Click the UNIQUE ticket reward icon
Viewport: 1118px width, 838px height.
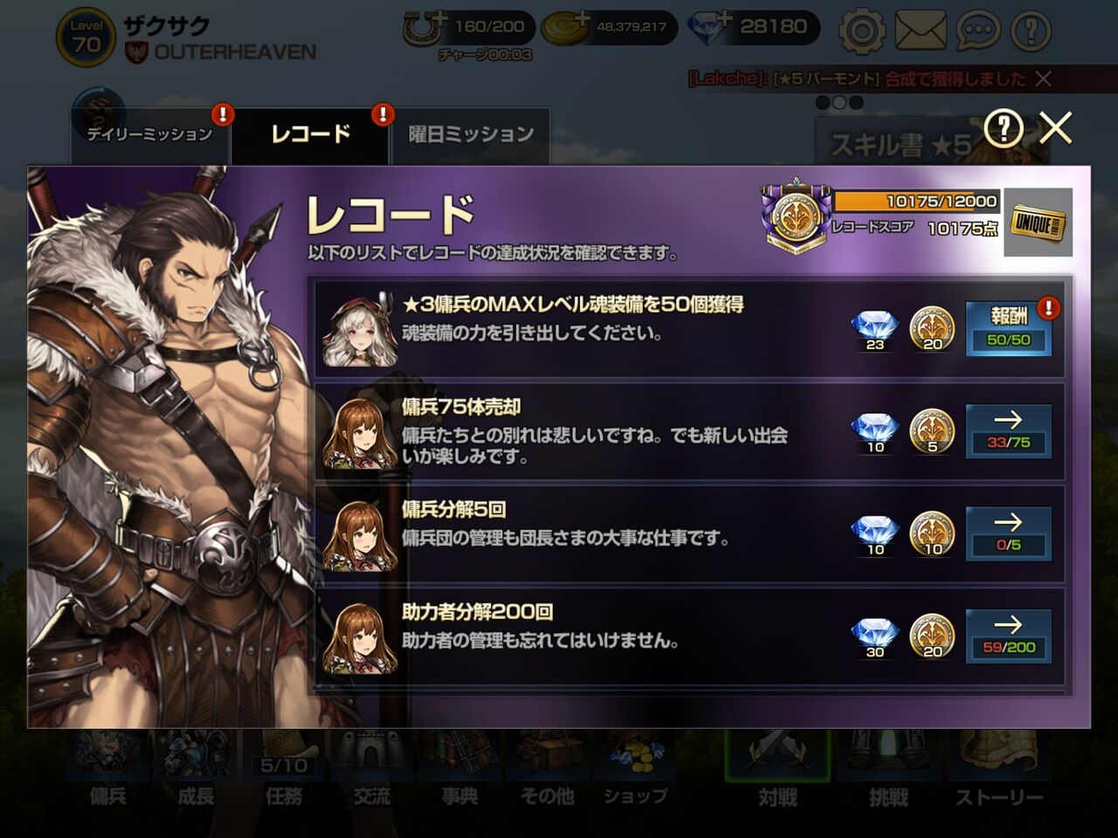coord(1038,223)
